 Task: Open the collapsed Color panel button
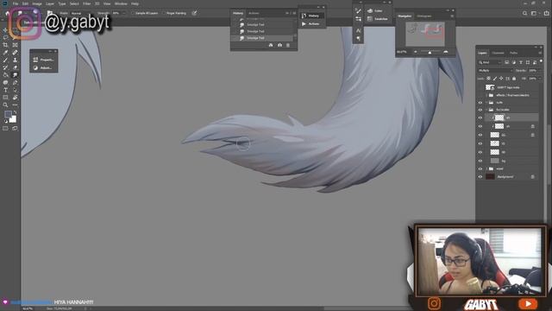[x=375, y=11]
